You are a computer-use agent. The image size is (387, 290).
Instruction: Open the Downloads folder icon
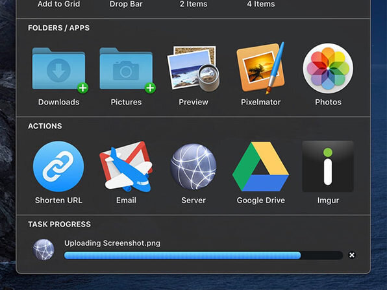58,68
